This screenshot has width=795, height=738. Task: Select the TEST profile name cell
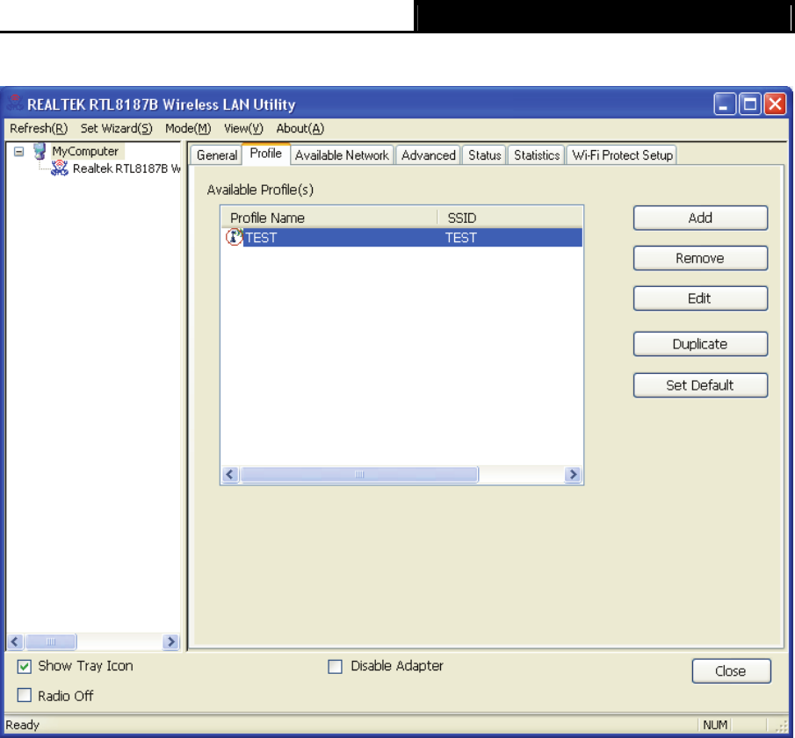pos(261,238)
